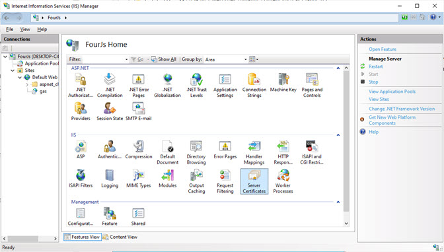Collapse the IIS group section
444x252 pixels.
pos(338,135)
